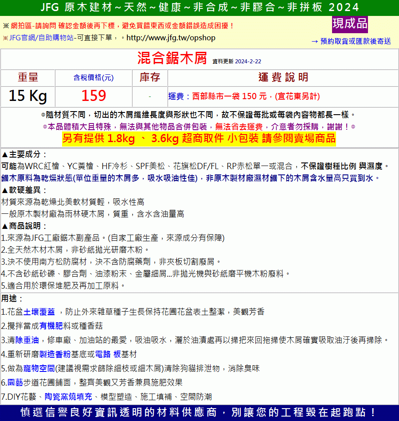
Task: Click the 運費：西部縣市一袋 150 元 shipping text
Action: [244, 97]
